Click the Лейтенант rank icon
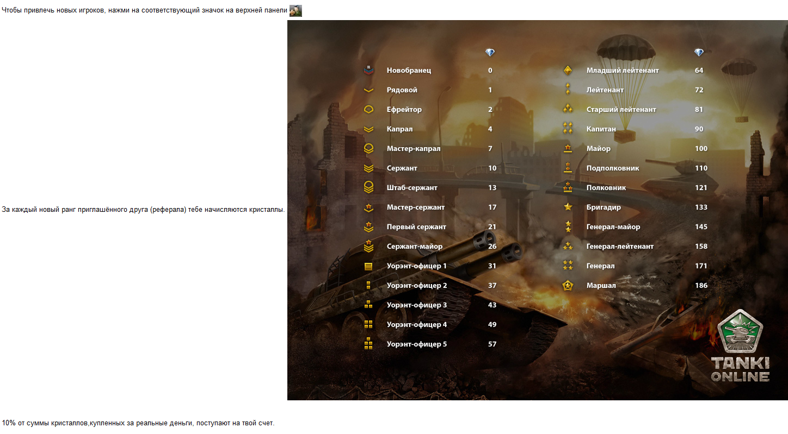Viewport: 788px width, 434px height. (568, 90)
